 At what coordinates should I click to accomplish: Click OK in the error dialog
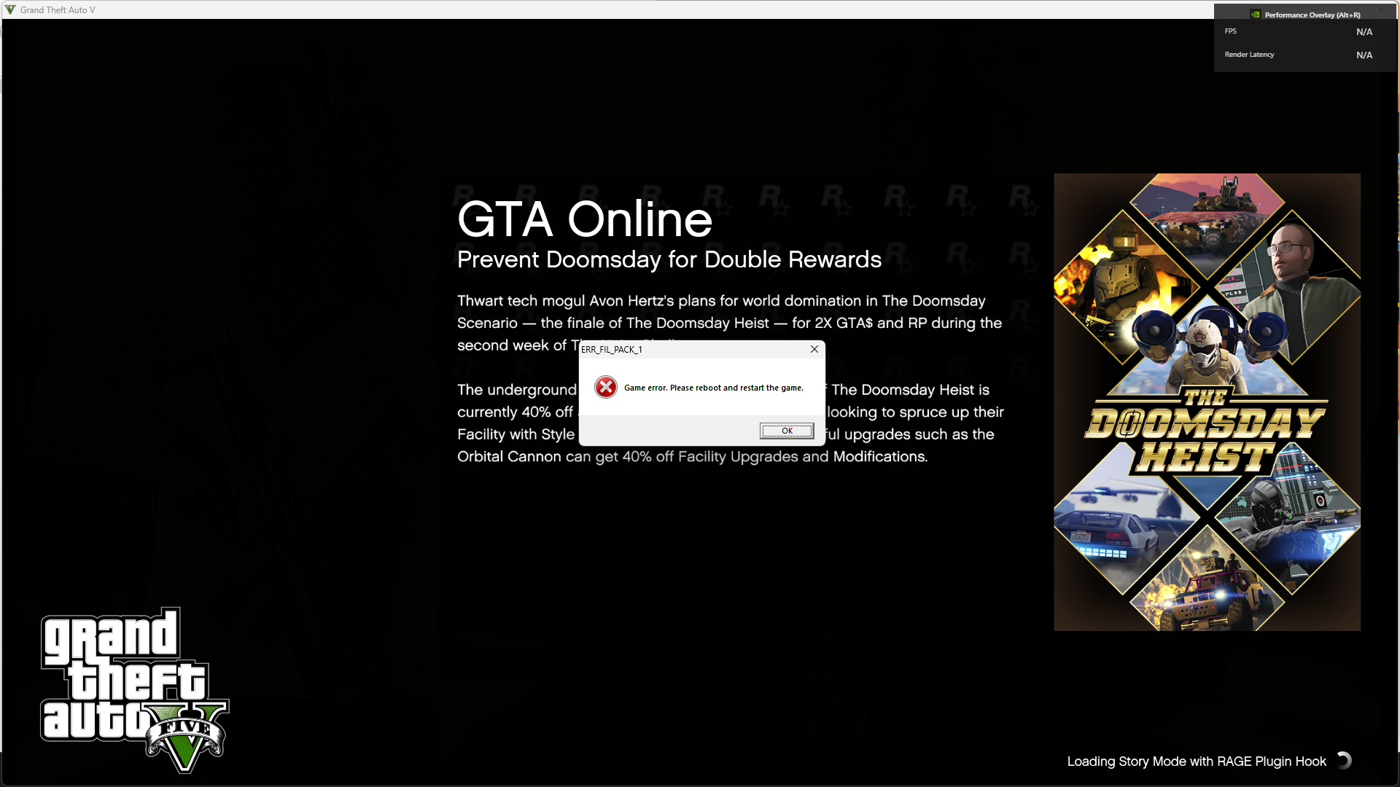pos(786,431)
